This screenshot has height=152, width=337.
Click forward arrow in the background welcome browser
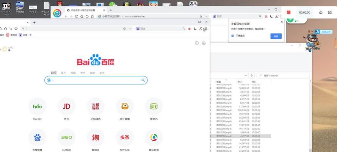[x=71, y=16]
